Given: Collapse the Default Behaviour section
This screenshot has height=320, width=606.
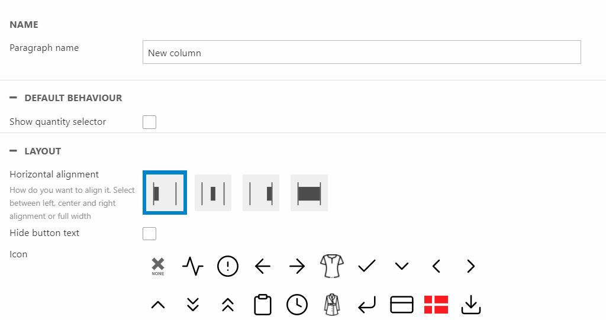Looking at the screenshot, I should click(x=14, y=98).
